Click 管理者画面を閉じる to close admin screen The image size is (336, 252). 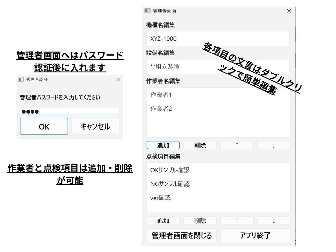click(182, 235)
